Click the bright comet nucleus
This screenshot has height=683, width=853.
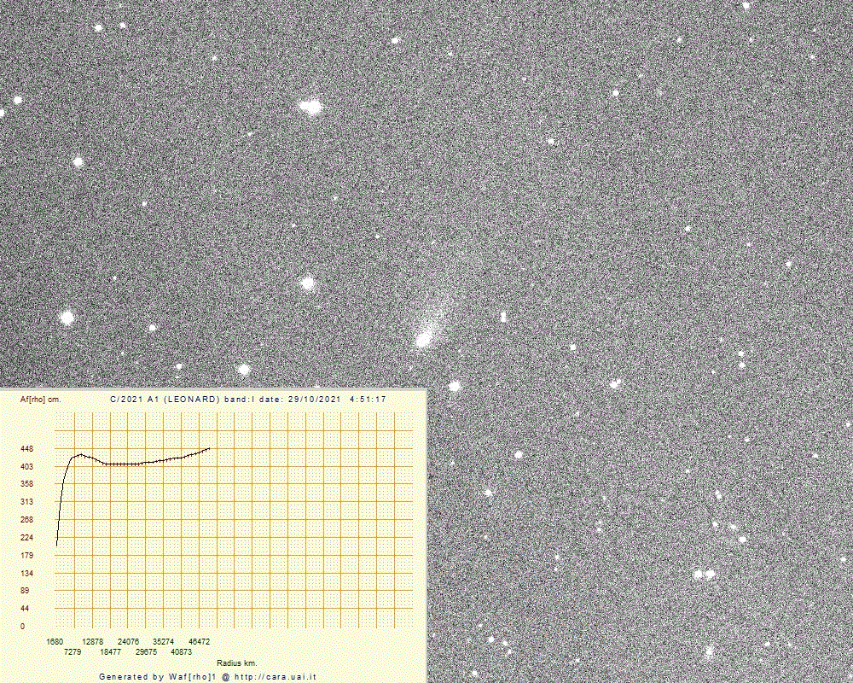(x=422, y=340)
